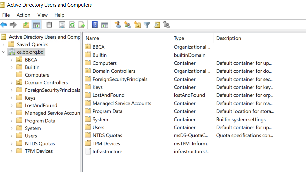Click the Find objects toolbar icon
Image resolution: width=306 pixels, height=172 pixels.
[157, 25]
